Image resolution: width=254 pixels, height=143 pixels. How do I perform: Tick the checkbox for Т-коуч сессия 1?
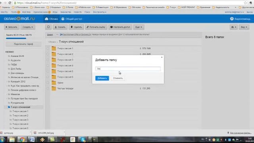(x=48, y=48)
